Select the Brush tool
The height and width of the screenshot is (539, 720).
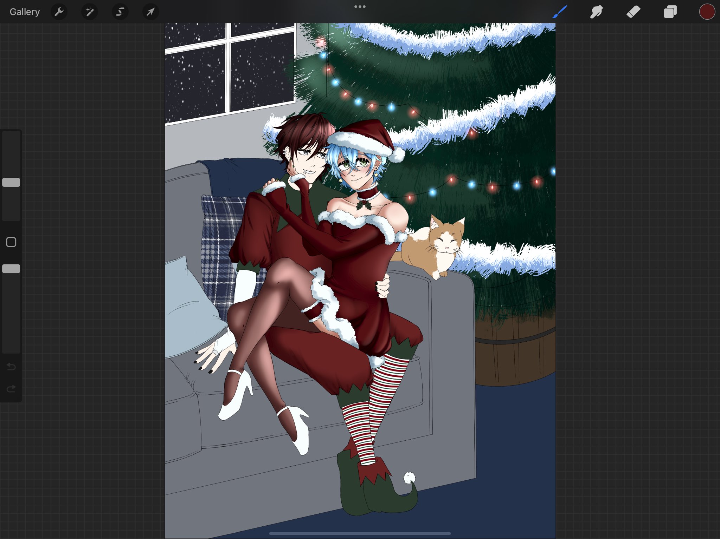(x=560, y=12)
